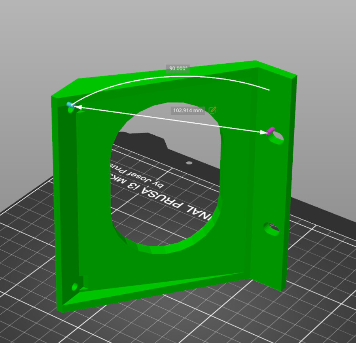Pick the lower-left mounting hole
356x343 pixels.
[75, 286]
